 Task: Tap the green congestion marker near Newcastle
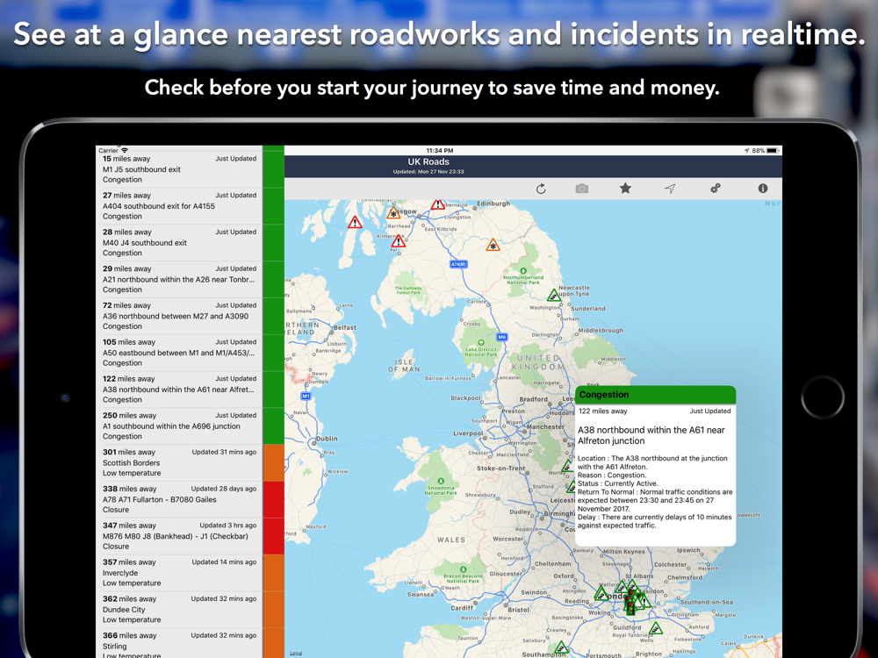click(554, 295)
